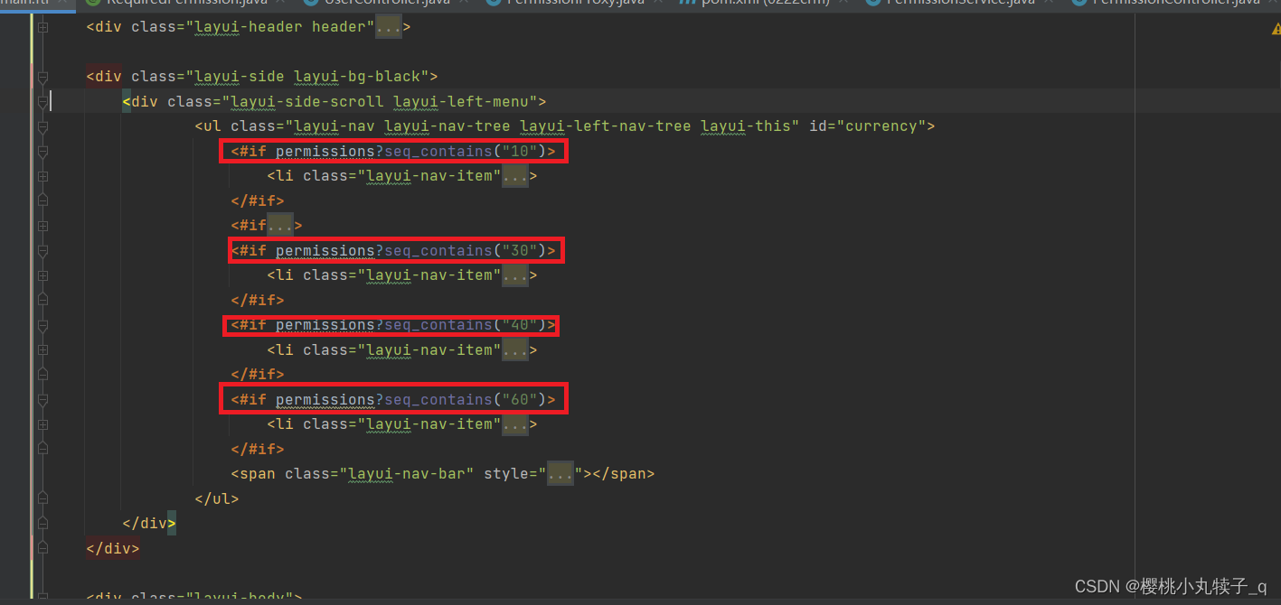This screenshot has width=1281, height=605.
Task: Collapse the seq_contains("30") if-block fold marker
Action: (x=42, y=252)
